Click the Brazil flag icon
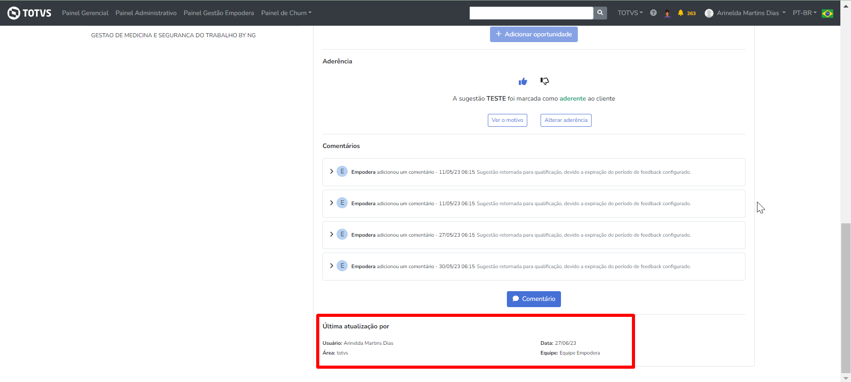 click(827, 13)
